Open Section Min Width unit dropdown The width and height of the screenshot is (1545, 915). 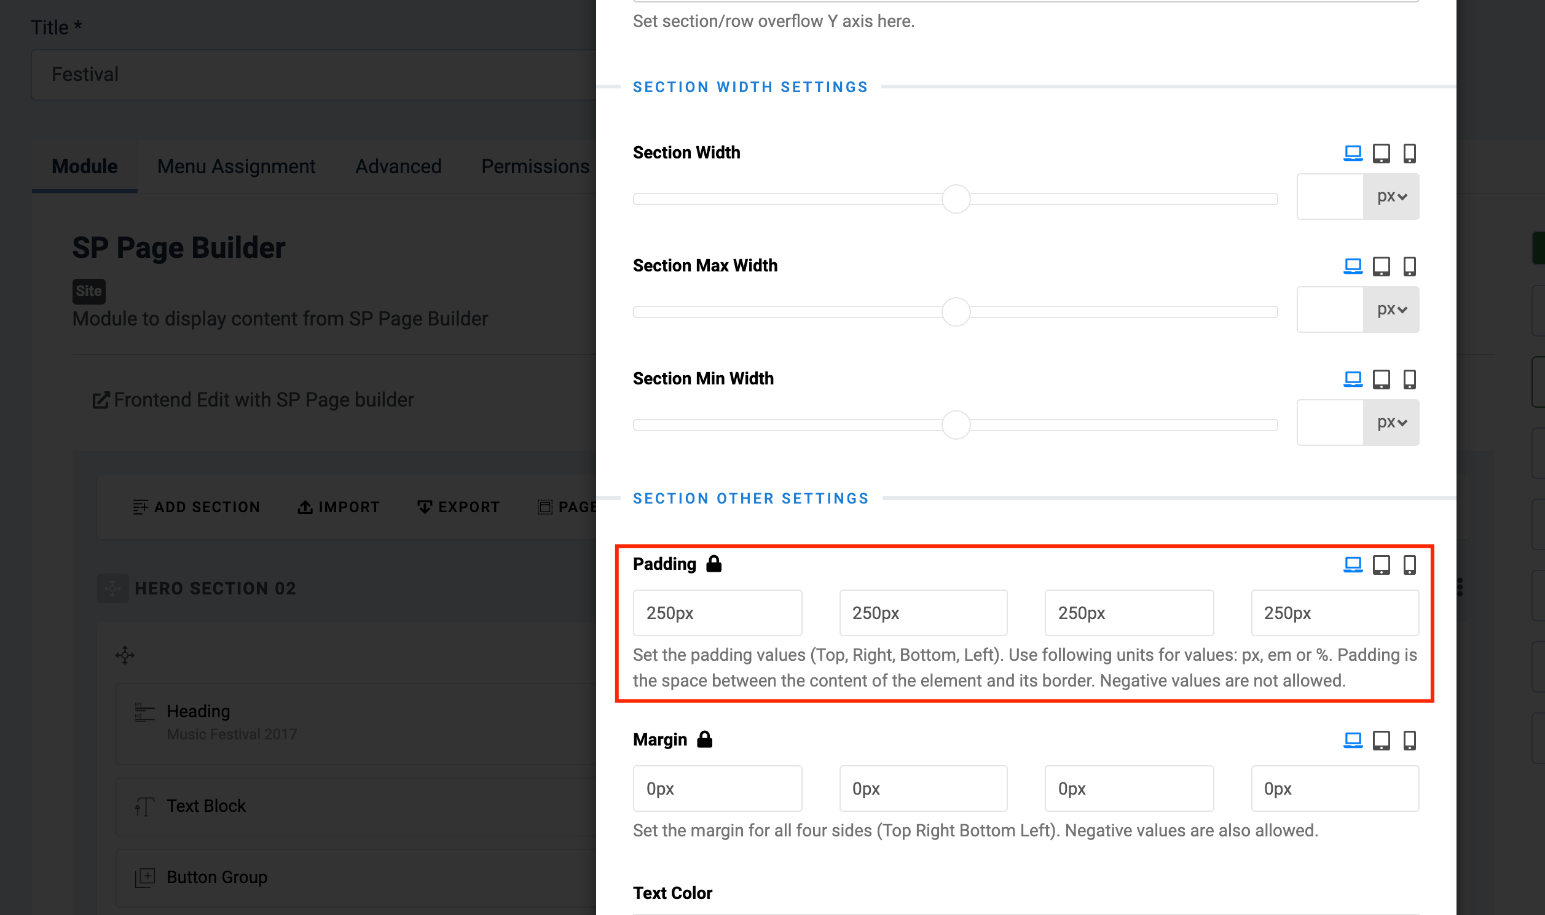click(1391, 422)
